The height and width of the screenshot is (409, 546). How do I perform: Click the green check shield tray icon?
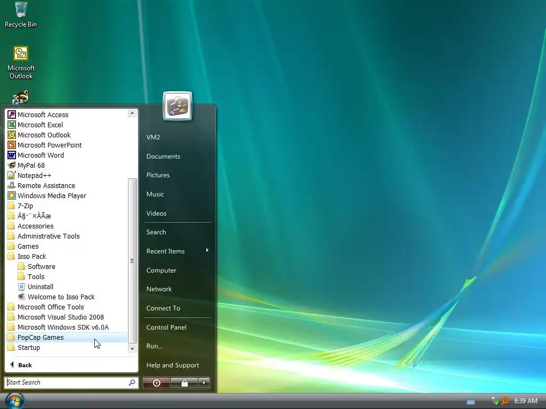[495, 402]
